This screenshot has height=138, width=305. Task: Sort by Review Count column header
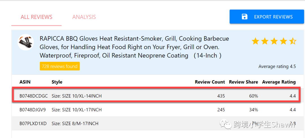(x=210, y=82)
